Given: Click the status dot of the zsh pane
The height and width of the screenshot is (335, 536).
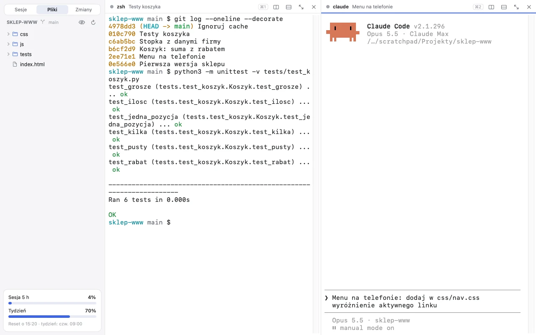Looking at the screenshot, I should [x=112, y=7].
